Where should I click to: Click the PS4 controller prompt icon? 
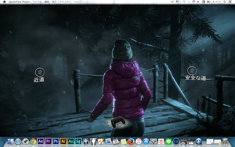point(118,122)
